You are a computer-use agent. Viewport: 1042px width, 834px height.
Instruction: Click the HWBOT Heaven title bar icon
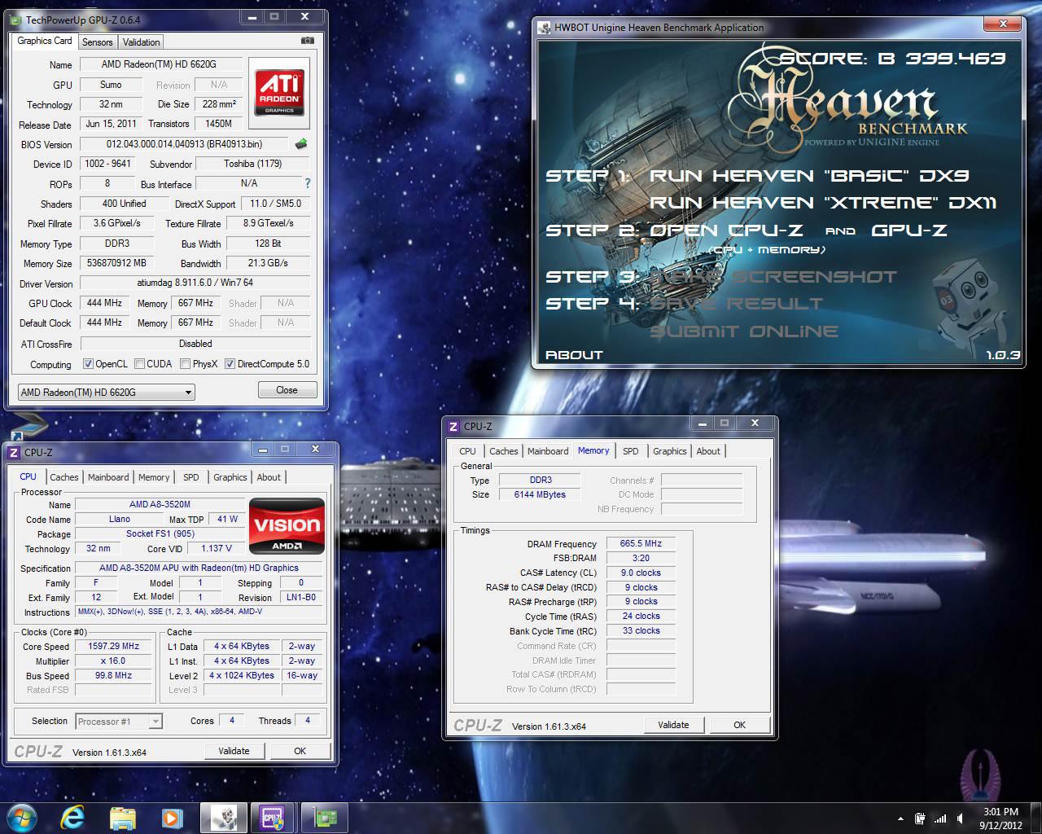pyautogui.click(x=545, y=27)
